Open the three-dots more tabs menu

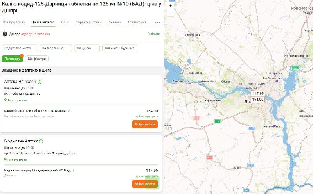click(158, 22)
